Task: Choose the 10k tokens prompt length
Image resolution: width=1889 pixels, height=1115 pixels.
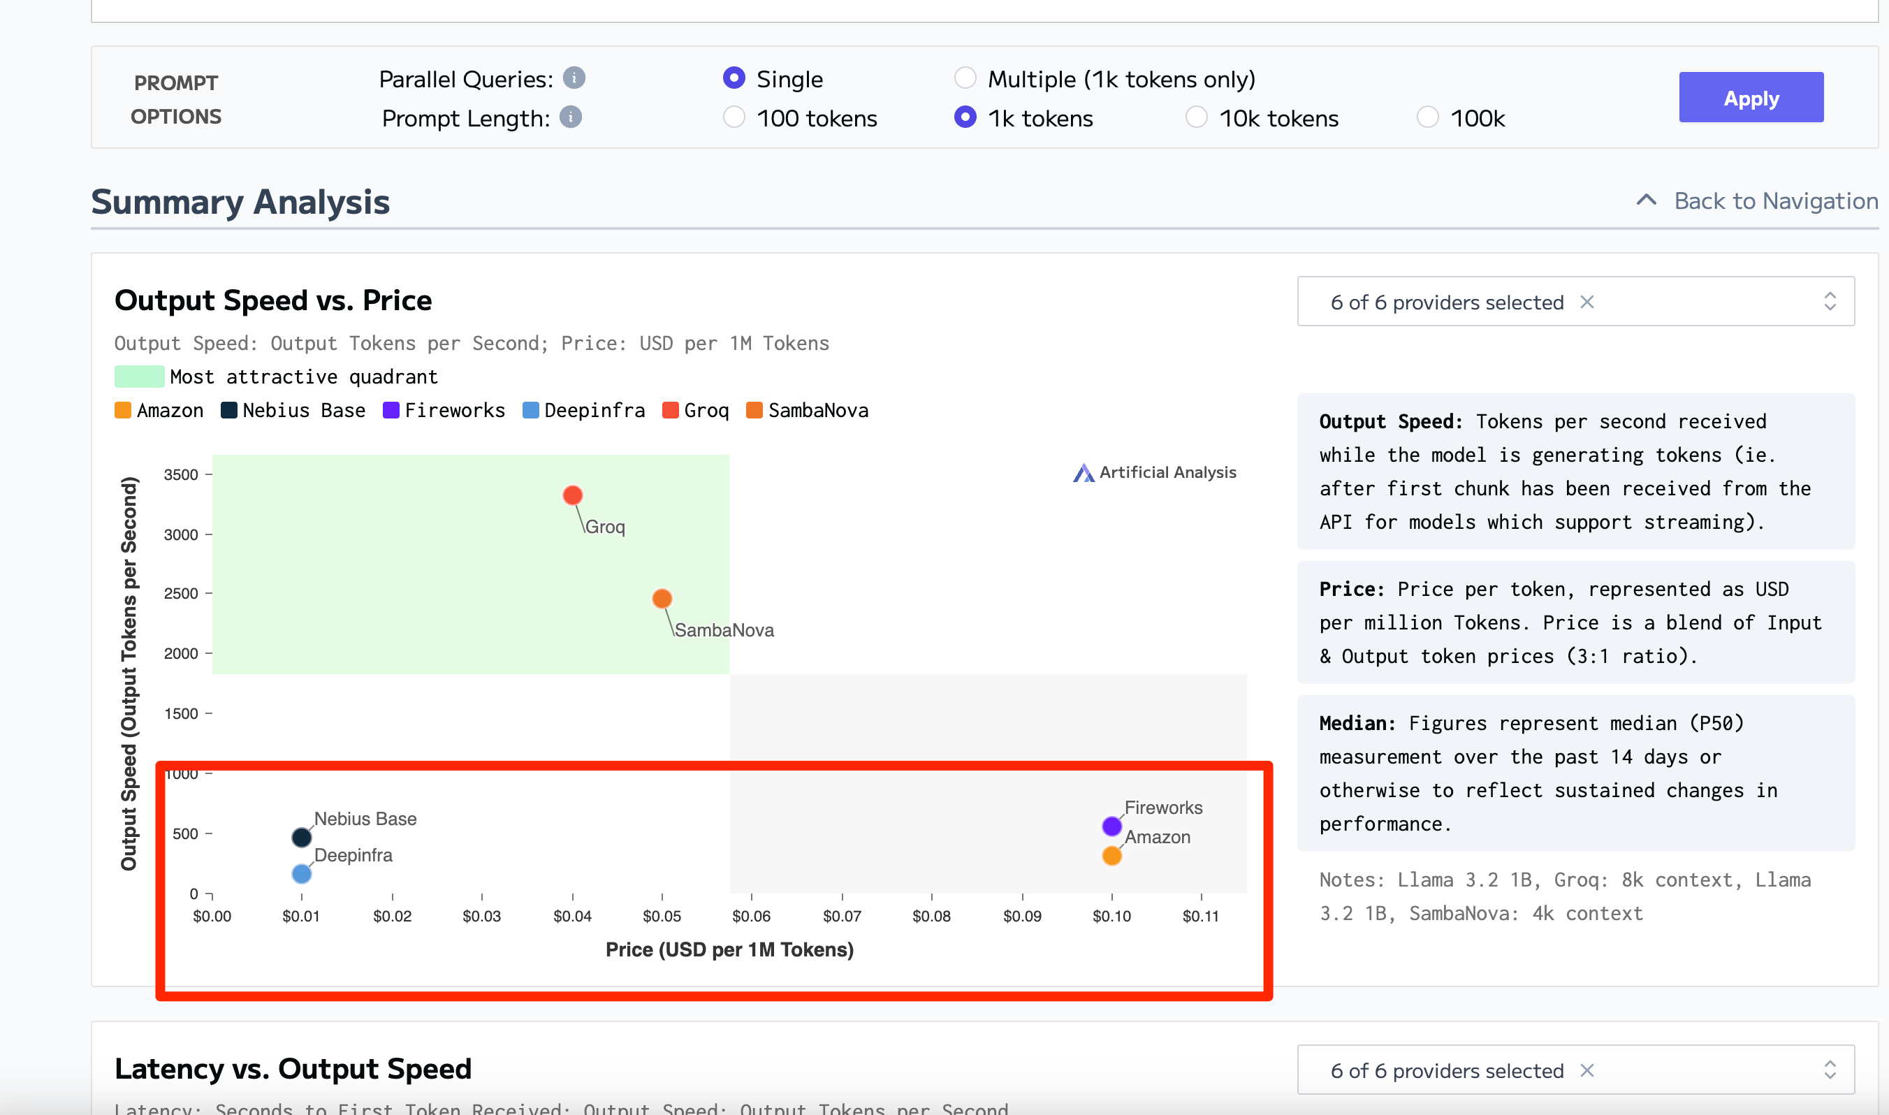Action: pyautogui.click(x=1197, y=117)
